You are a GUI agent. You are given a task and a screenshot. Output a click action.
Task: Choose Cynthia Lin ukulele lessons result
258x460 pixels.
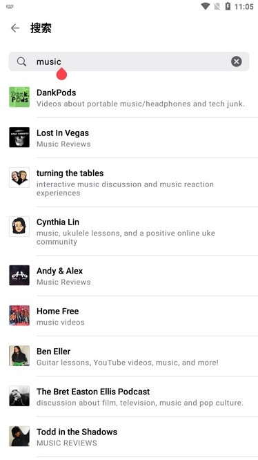(129, 231)
